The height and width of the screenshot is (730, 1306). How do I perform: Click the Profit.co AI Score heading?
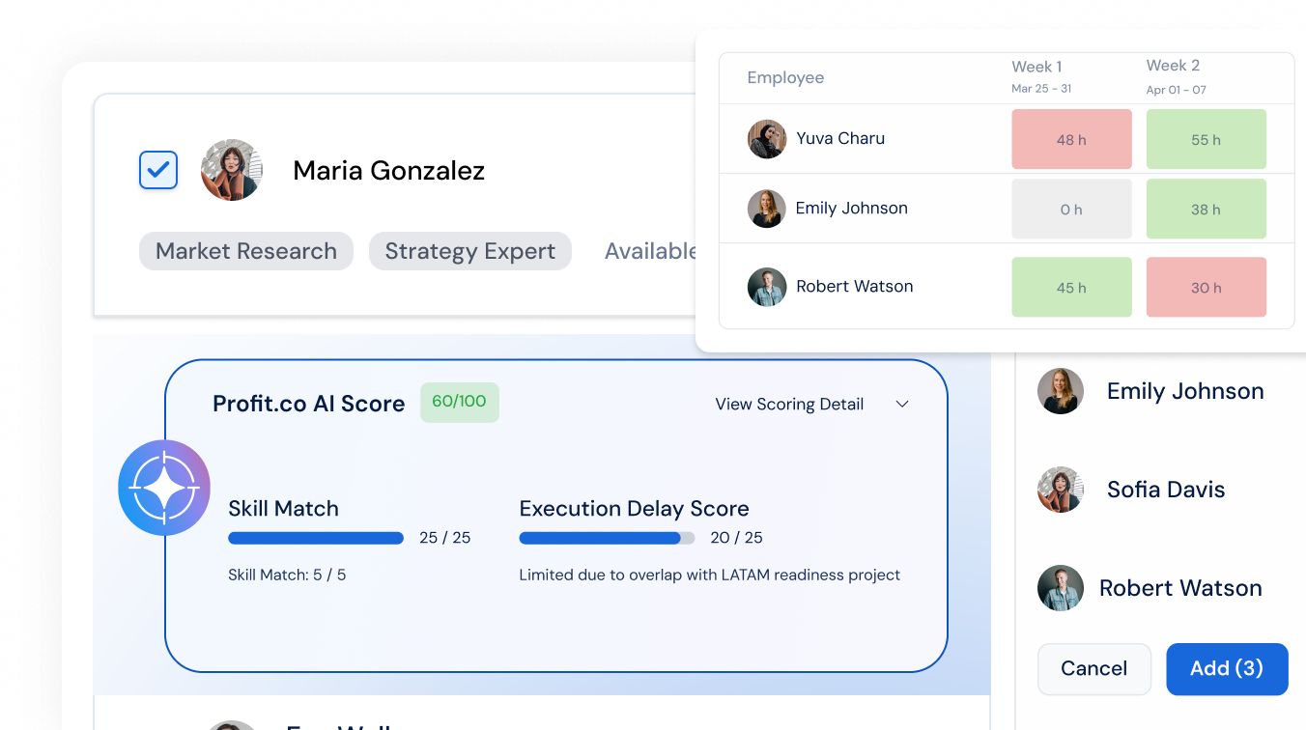[x=308, y=404]
